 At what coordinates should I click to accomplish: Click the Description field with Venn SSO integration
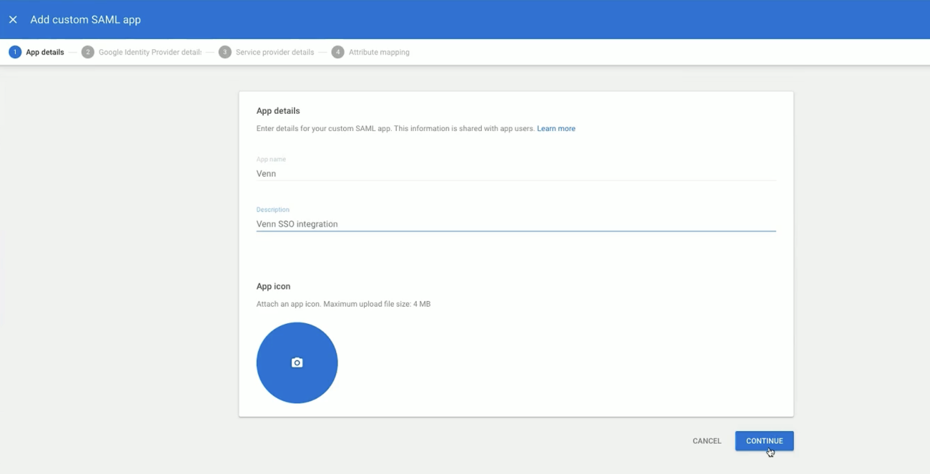coord(516,224)
